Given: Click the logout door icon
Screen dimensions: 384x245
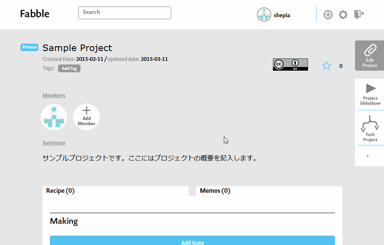Looking at the screenshot, I should tap(359, 14).
